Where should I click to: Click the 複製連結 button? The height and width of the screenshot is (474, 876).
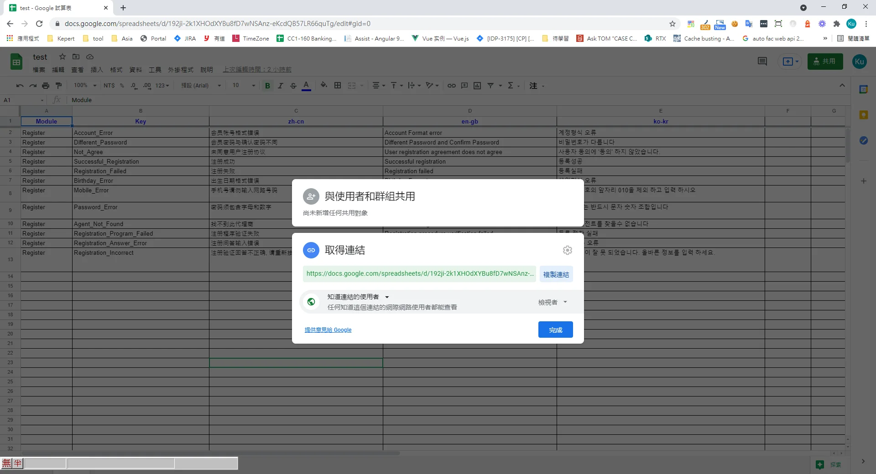(x=556, y=274)
